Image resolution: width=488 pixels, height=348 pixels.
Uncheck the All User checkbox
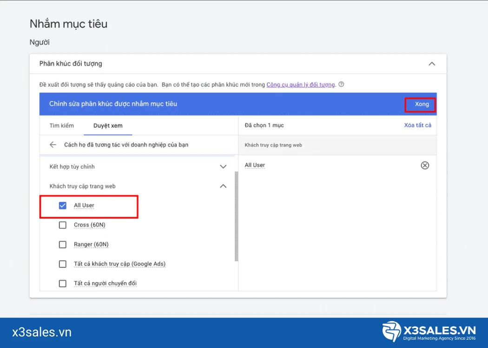[x=63, y=206]
